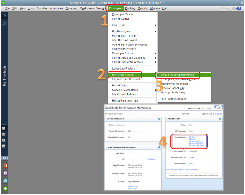
Task: Open the Window menu
Action: tap(155, 8)
